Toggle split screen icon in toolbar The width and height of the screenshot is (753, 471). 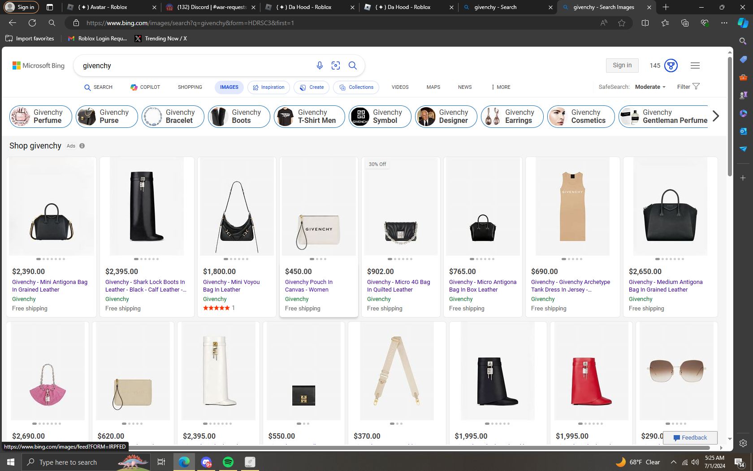[x=645, y=23]
